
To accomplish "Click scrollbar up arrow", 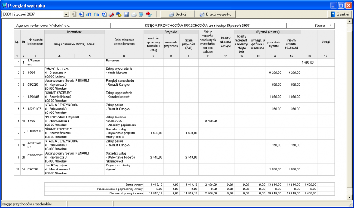I will tap(350, 21).
